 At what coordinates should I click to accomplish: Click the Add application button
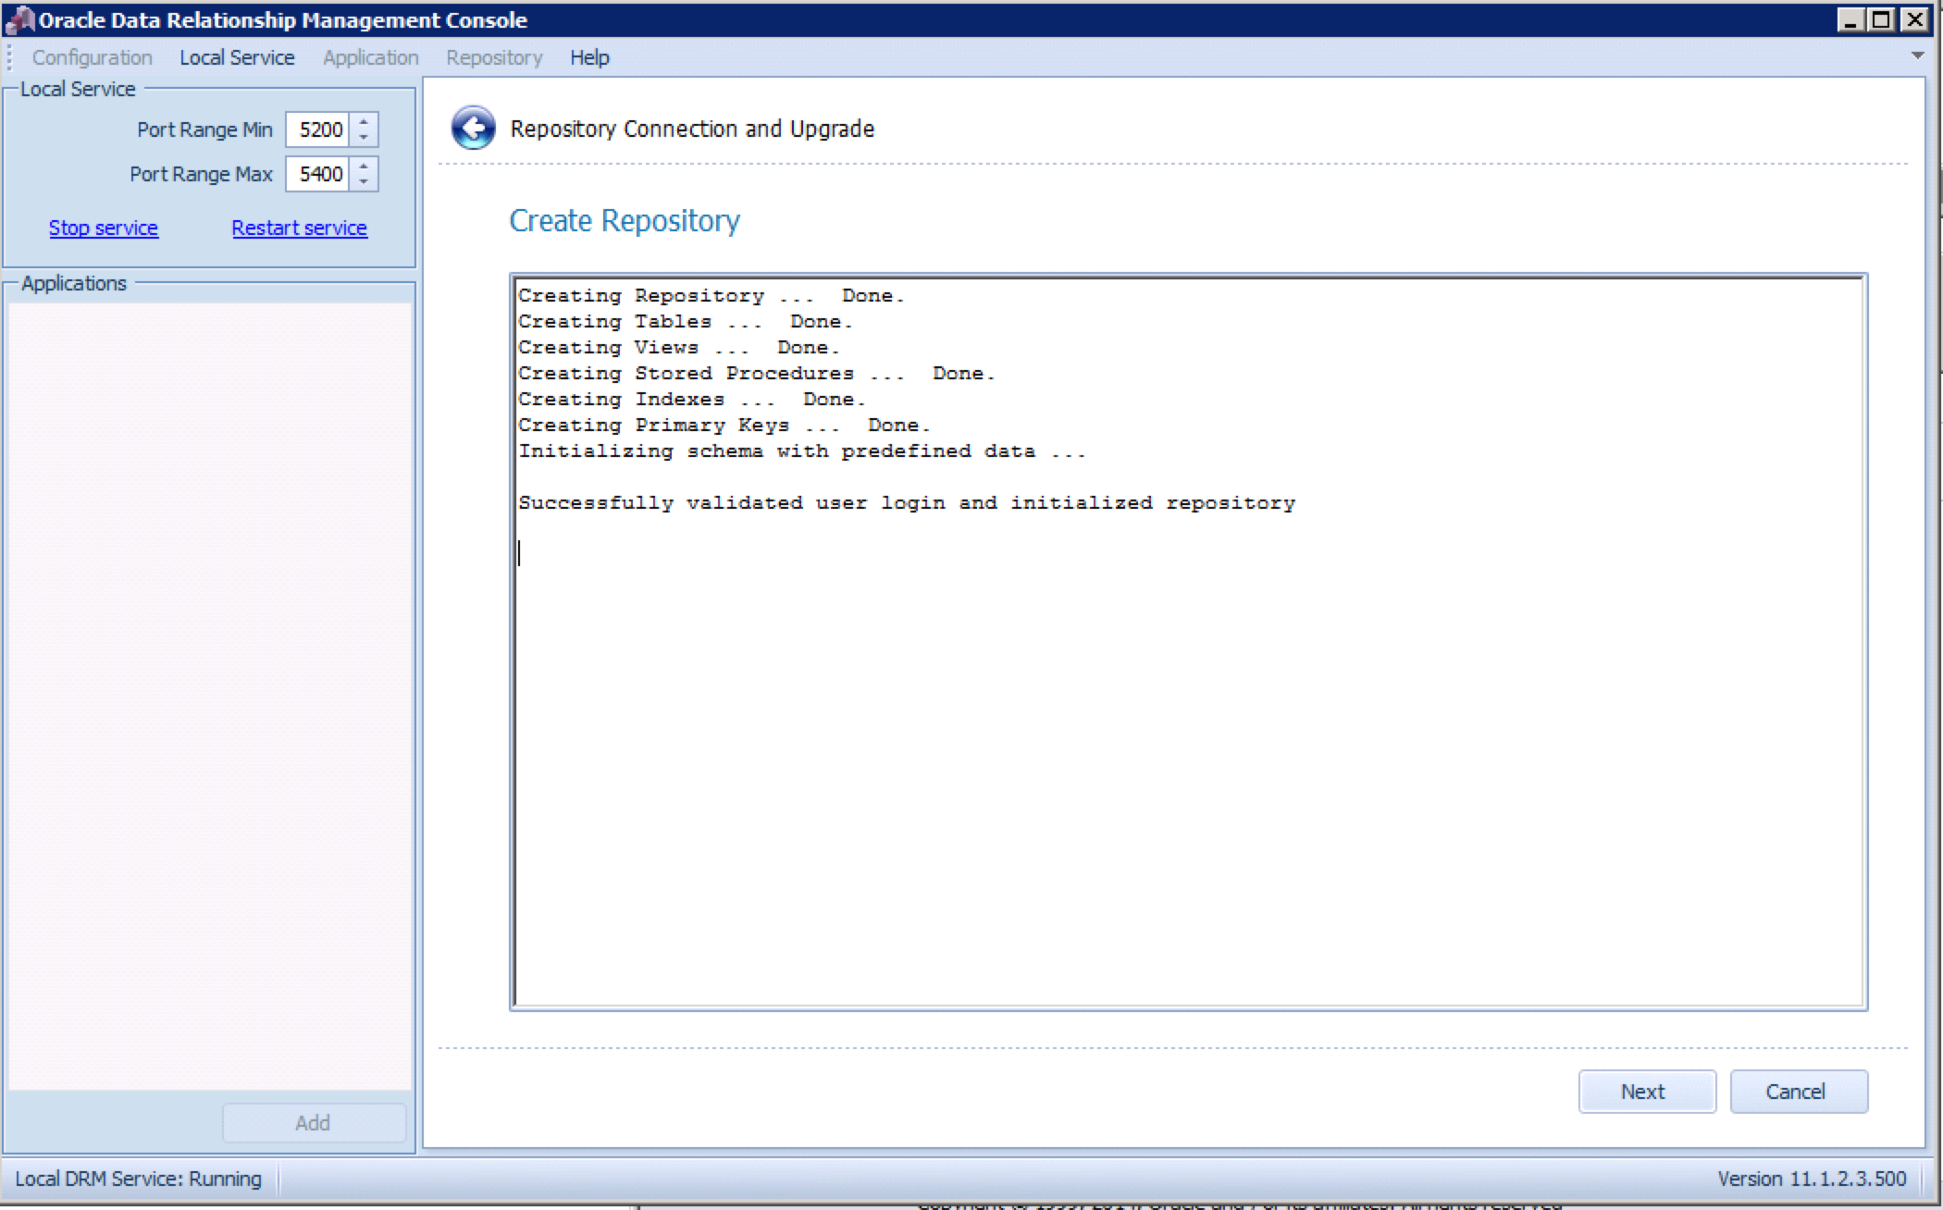[313, 1122]
